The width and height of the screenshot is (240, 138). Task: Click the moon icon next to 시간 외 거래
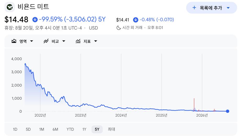[119, 28]
